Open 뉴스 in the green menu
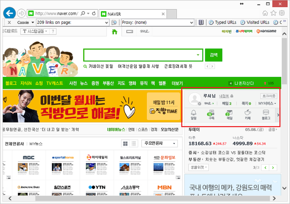 [84, 83]
